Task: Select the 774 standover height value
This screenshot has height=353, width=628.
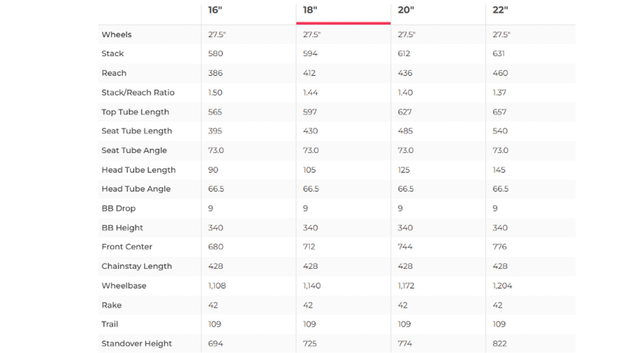Action: [x=406, y=343]
